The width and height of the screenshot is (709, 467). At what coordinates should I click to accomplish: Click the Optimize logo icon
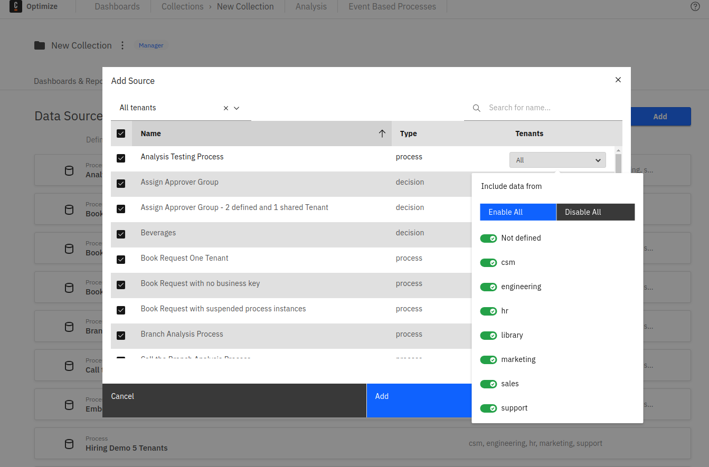[x=16, y=6]
